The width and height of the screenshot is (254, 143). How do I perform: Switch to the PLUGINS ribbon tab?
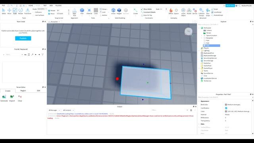coord(58,6)
